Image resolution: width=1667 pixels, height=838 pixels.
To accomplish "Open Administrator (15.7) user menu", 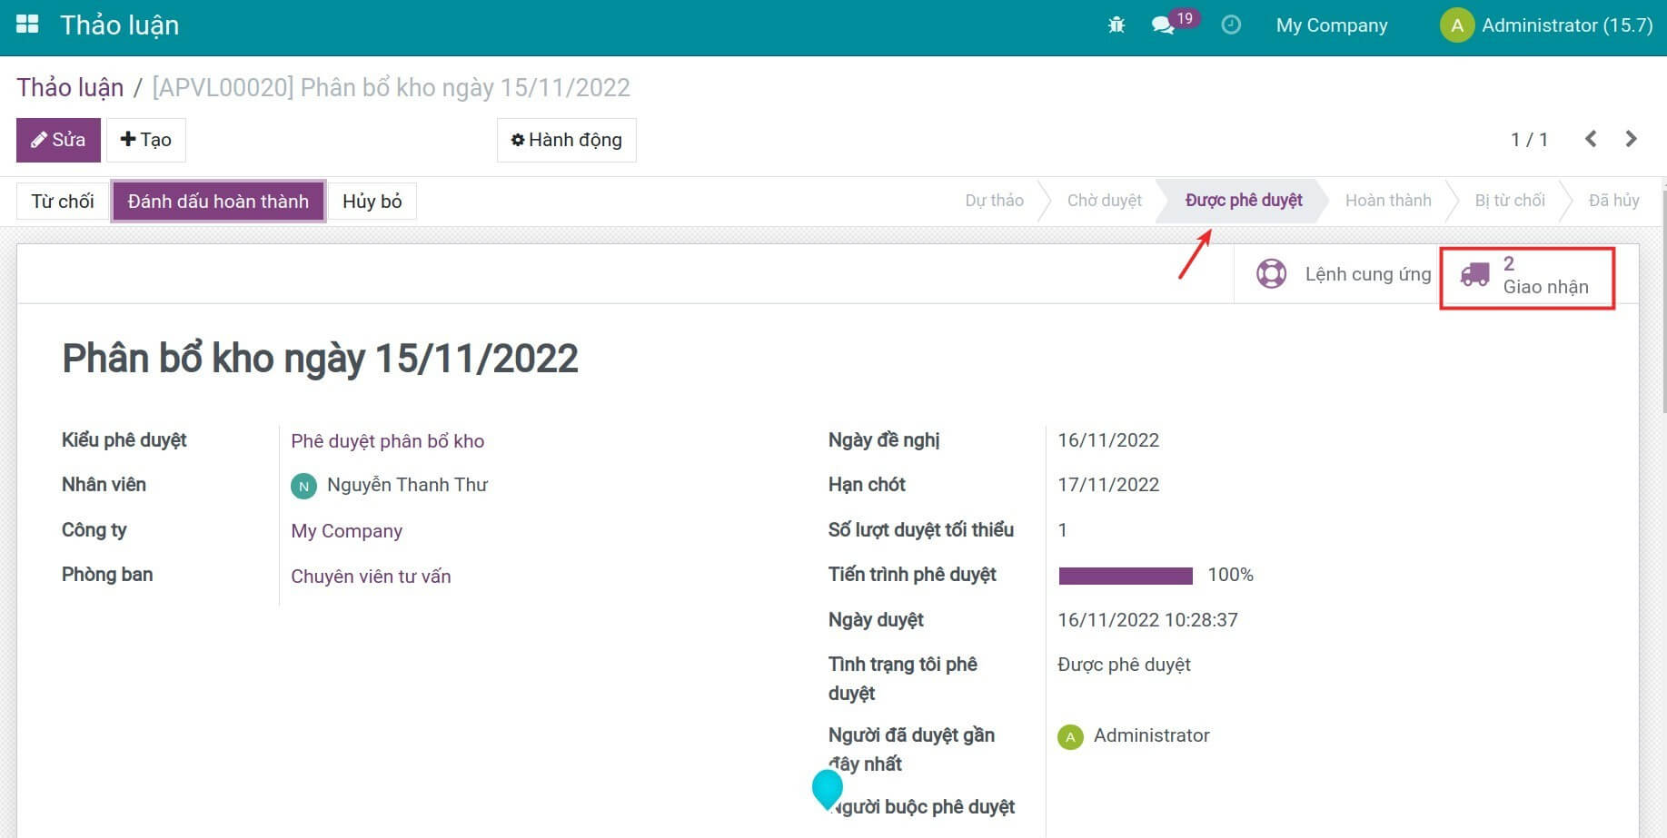I will coord(1566,25).
